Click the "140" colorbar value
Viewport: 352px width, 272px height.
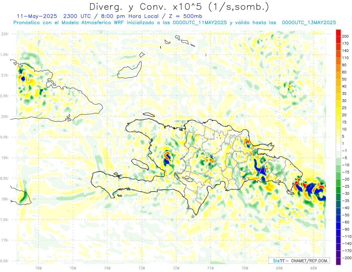(345, 51)
